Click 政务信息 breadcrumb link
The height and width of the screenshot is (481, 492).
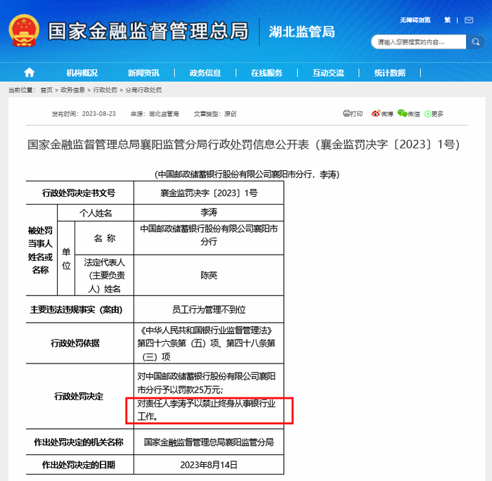[72, 90]
